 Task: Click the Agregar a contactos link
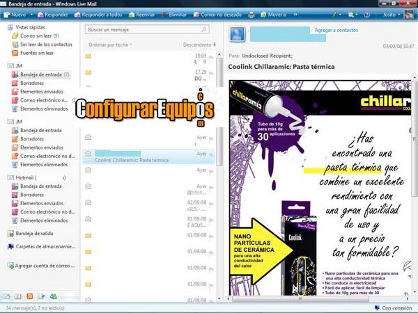point(336,30)
